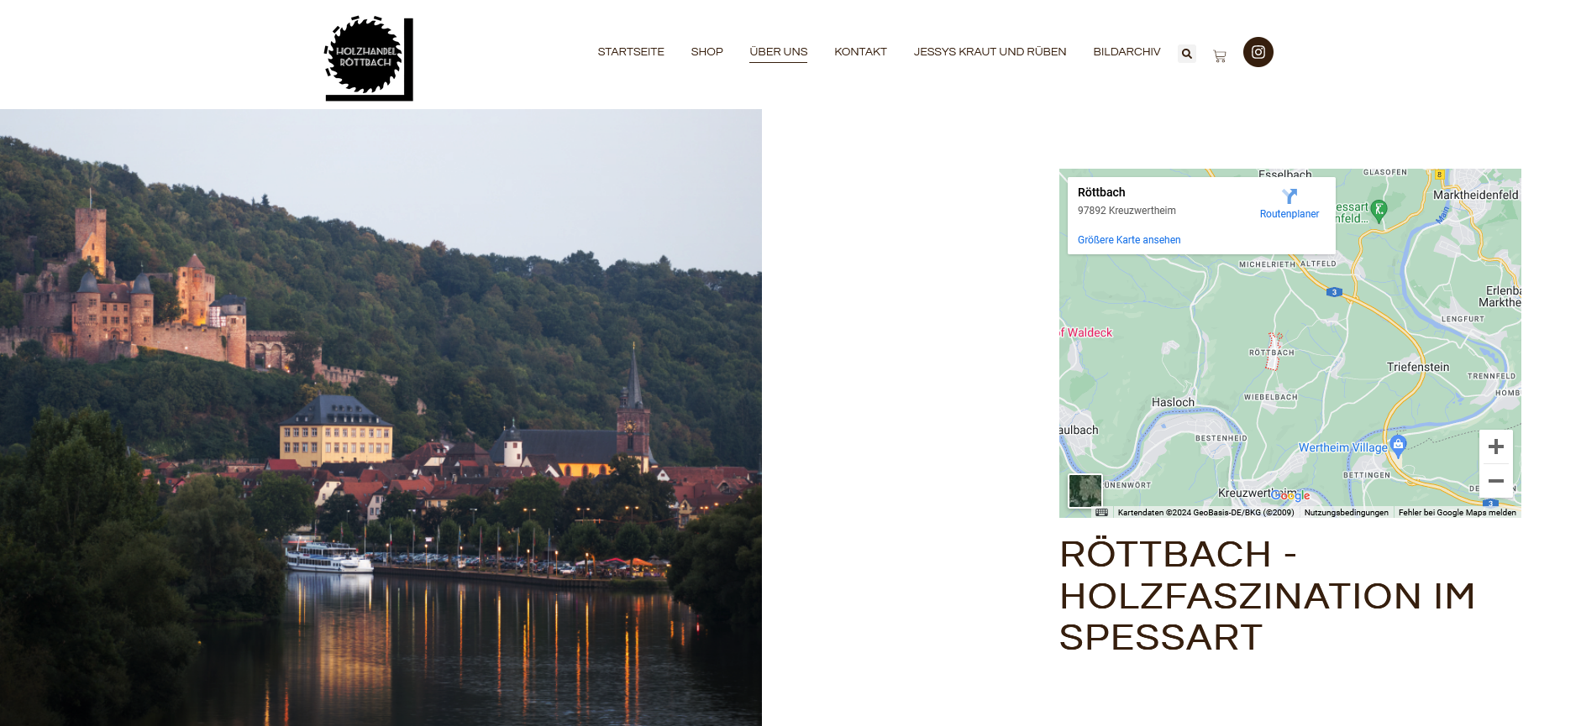Select the Wertheim Village shopping marker
This screenshot has height=726, width=1581.
pyautogui.click(x=1398, y=444)
